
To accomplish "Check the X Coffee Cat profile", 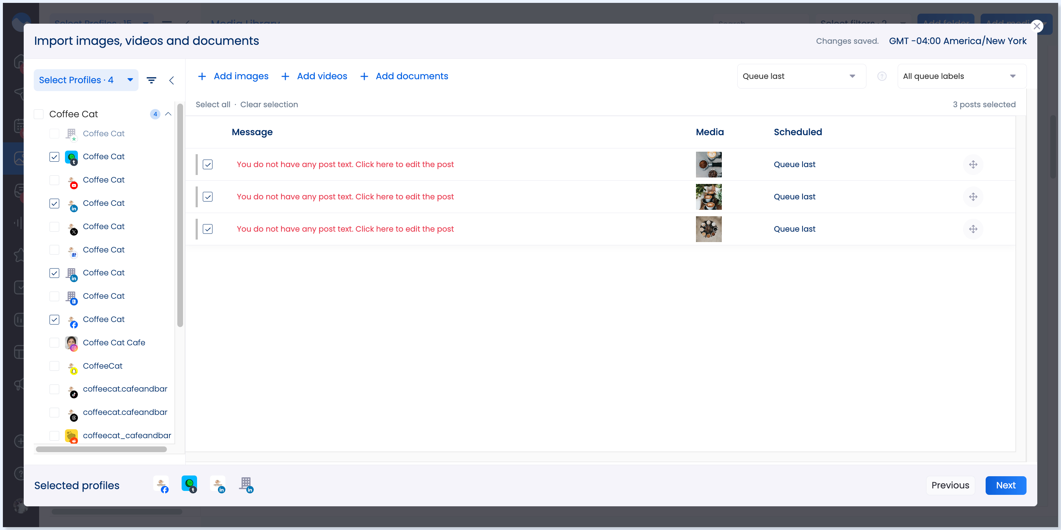I will pos(54,227).
